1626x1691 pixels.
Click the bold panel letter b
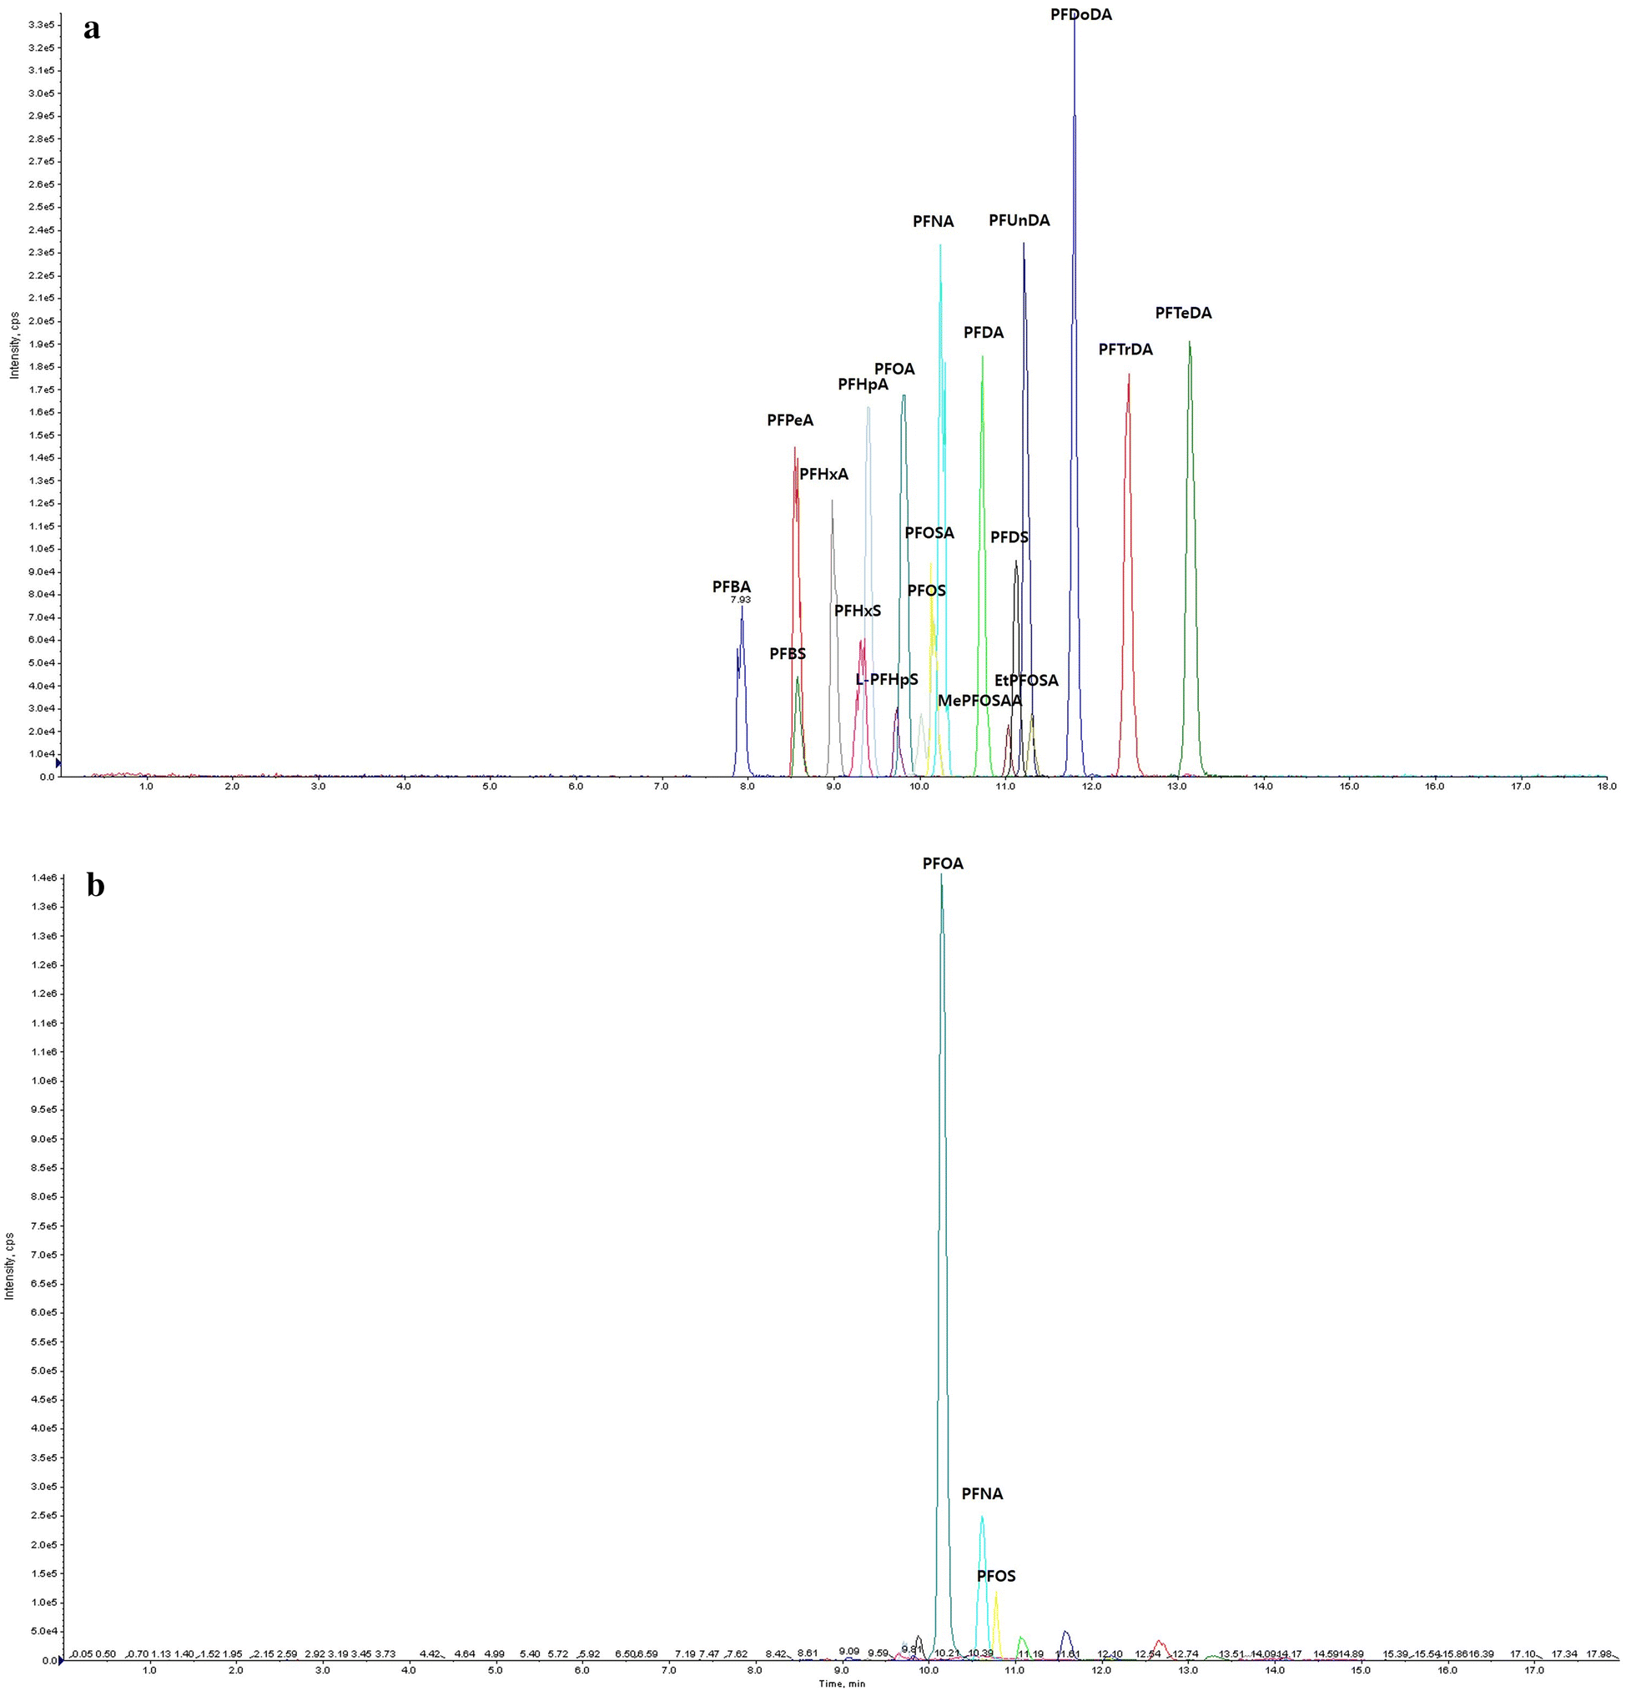[96, 885]
